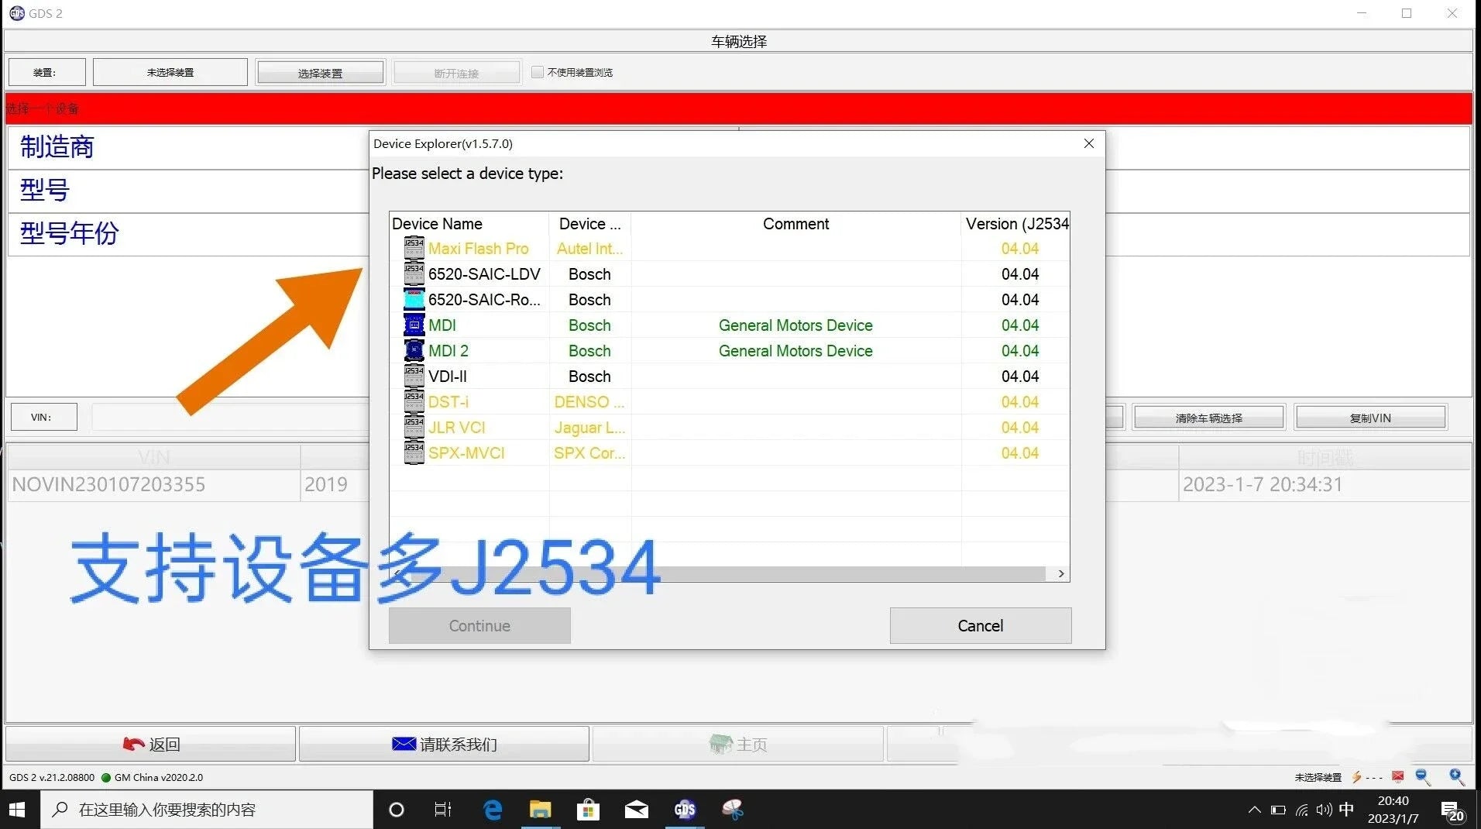Open the input method 中 language switcher
Image resolution: width=1481 pixels, height=829 pixels.
[x=1346, y=810]
